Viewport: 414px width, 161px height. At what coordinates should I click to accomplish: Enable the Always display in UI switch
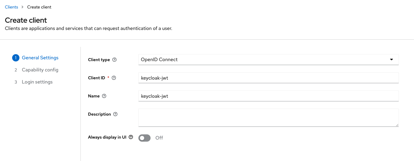144,138
